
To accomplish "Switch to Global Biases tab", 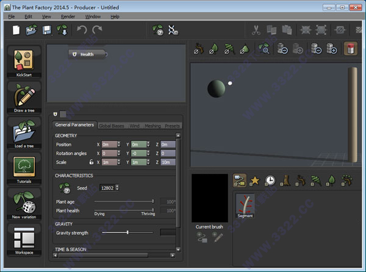I will point(112,126).
